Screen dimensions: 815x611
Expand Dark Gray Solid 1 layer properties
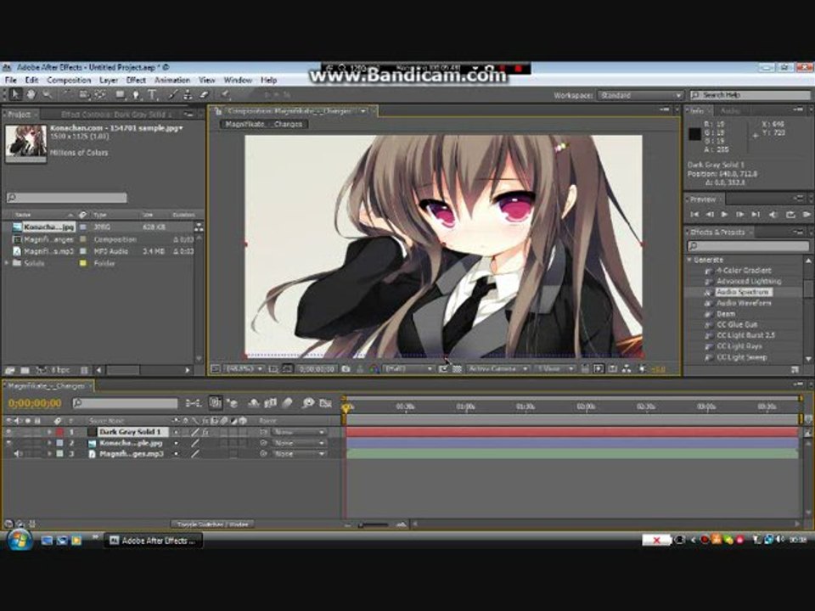click(50, 432)
